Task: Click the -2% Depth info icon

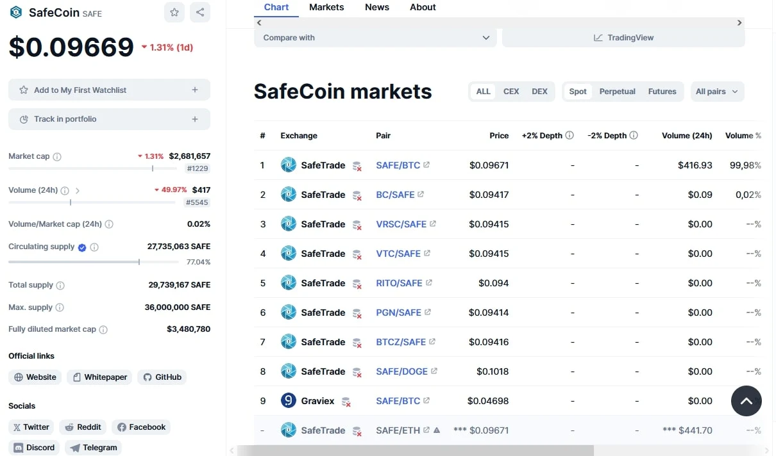Action: 634,136
